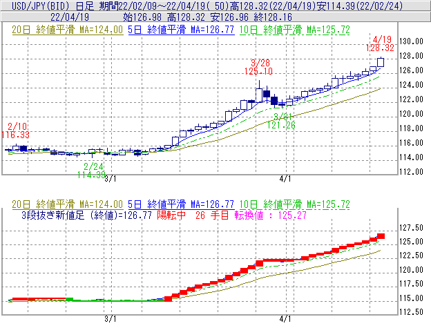The height and width of the screenshot is (328, 431).
Task: Click the 3/28 125.10 peak annotation
Action: click(258, 67)
